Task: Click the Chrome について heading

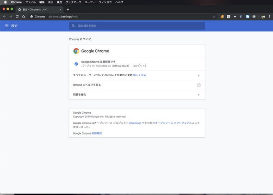Action: pos(80,39)
